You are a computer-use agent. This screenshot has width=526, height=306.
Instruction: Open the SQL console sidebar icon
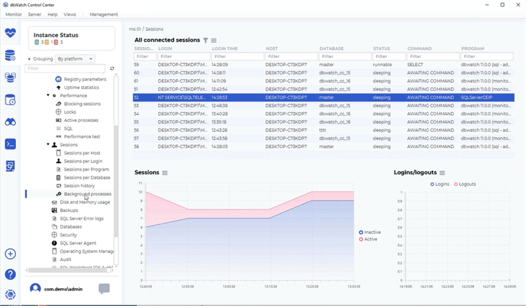[x=11, y=144]
